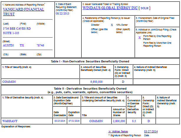The image size is (181, 138).
Task: Click the Signature of Reporting Person label
Action: point(125,135)
